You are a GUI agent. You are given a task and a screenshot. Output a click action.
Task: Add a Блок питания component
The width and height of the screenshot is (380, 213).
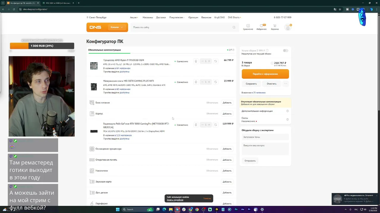227,103
